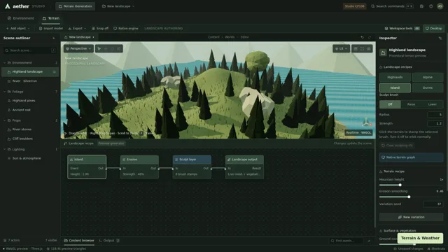This screenshot has height=252, width=448.
Task: Click the orientation axis gizmo in viewport
Action: coord(366,122)
